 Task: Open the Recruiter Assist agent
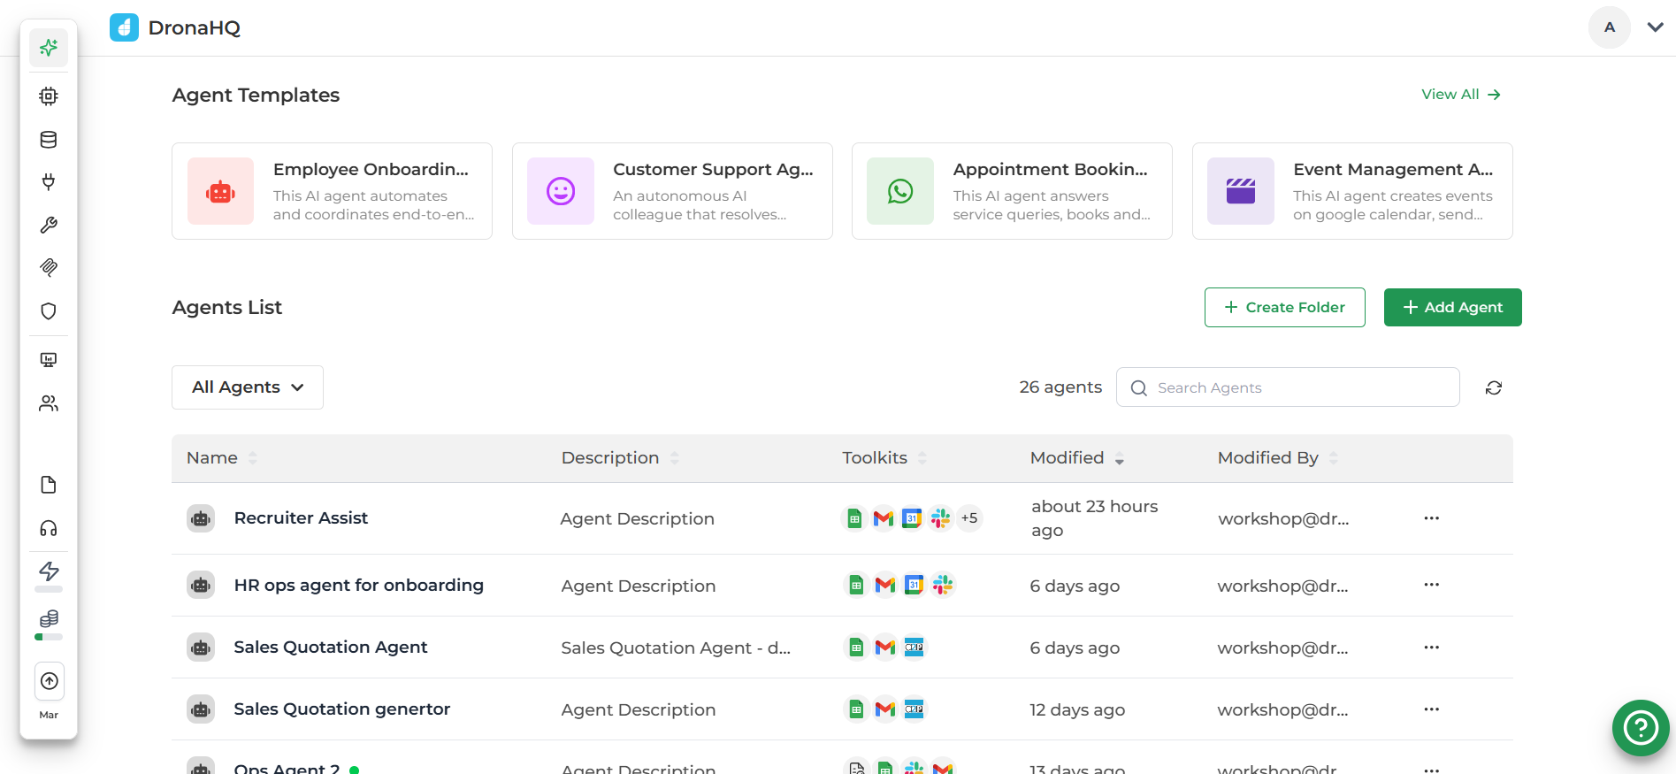301,518
